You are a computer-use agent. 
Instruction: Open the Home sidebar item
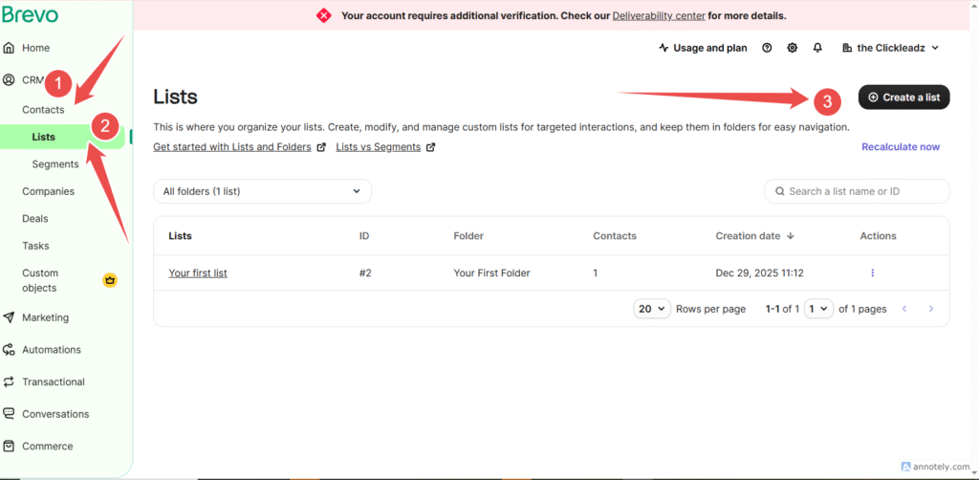pyautogui.click(x=35, y=48)
